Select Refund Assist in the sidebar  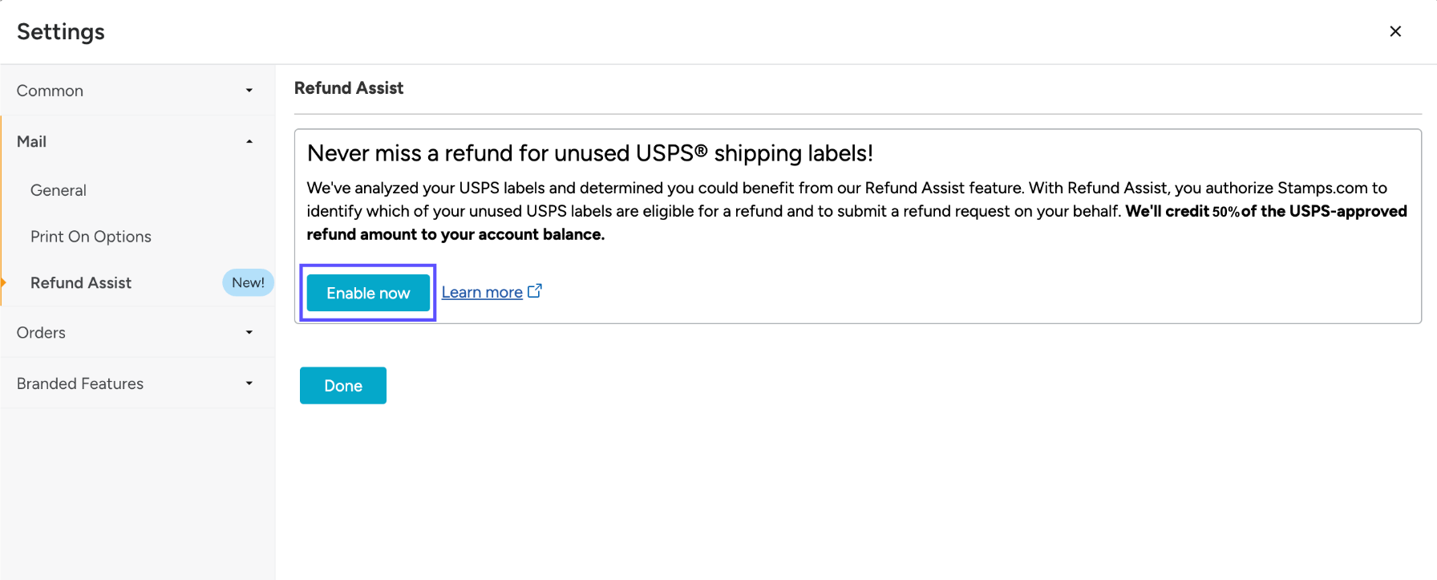(x=81, y=283)
